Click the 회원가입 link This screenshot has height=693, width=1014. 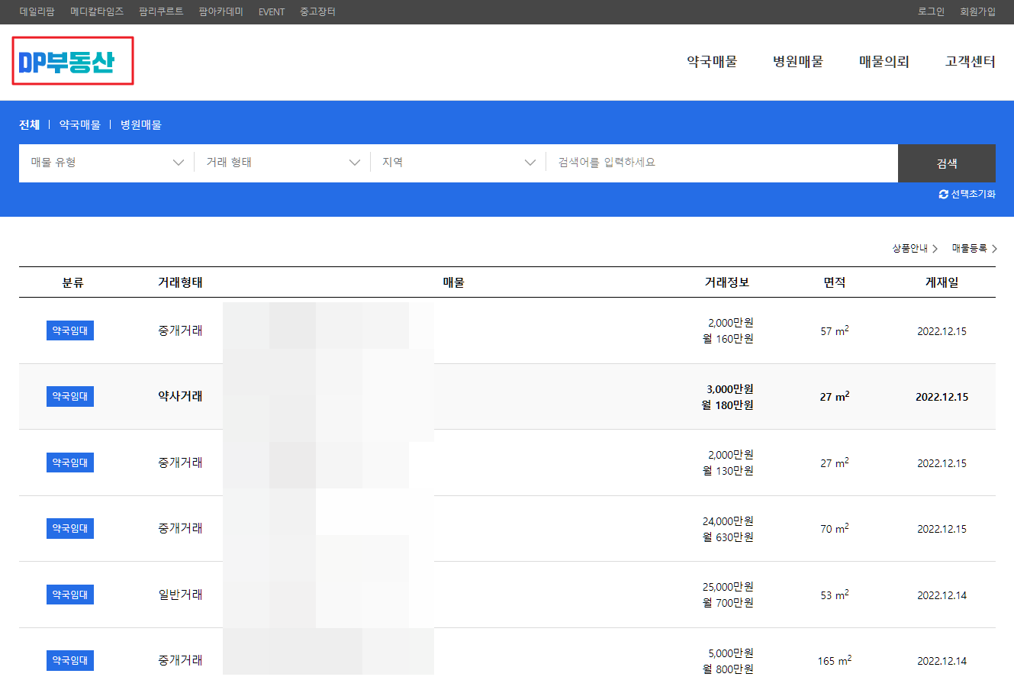pos(977,11)
